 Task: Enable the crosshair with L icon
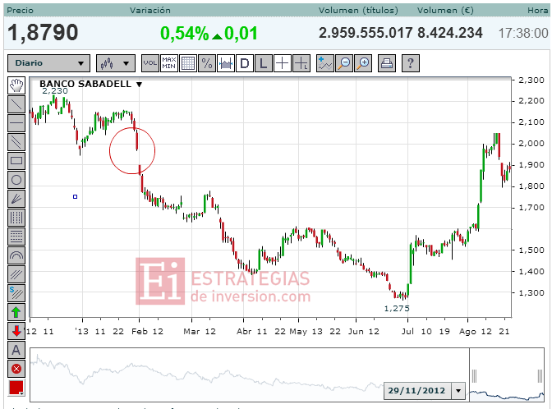click(301, 63)
